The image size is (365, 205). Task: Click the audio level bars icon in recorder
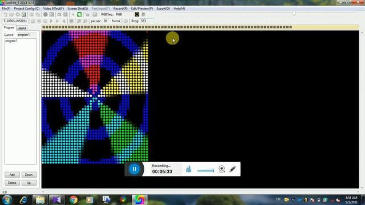(189, 169)
